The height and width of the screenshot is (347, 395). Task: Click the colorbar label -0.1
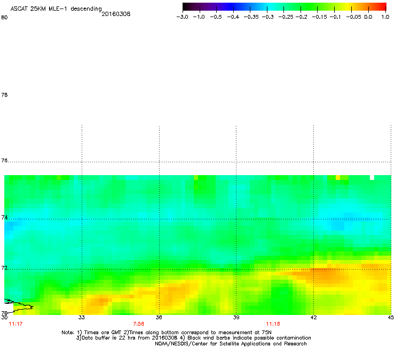335,17
